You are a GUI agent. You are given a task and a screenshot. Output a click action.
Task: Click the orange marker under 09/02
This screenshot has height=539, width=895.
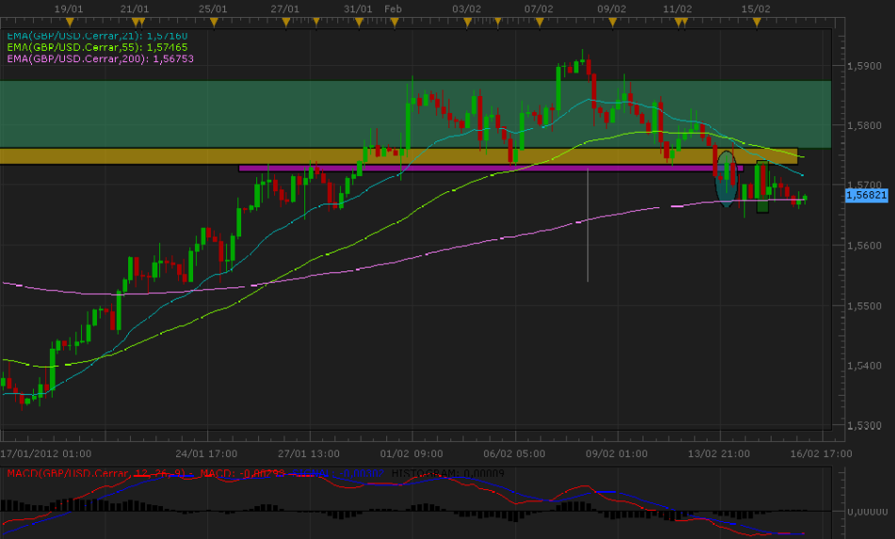click(611, 20)
